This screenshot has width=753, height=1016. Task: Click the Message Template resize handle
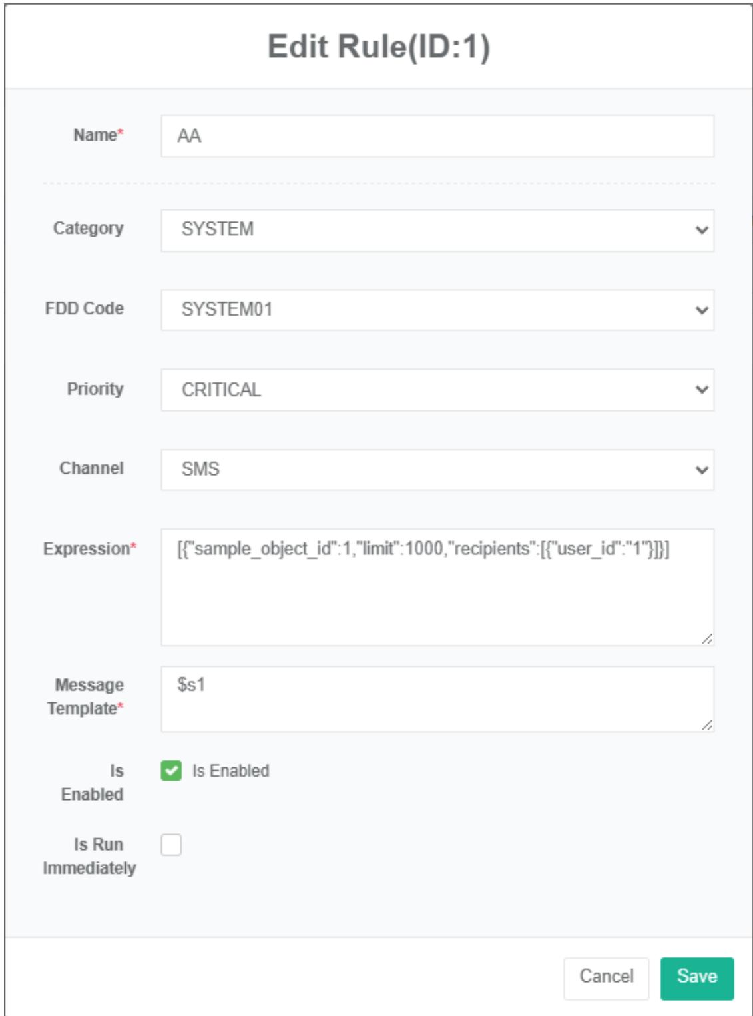pos(707,725)
